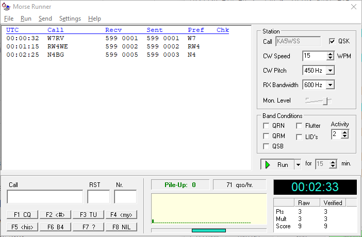The height and width of the screenshot is (237, 362).
Task: Expand the RX Bandwidth dropdown
Action: coord(330,85)
